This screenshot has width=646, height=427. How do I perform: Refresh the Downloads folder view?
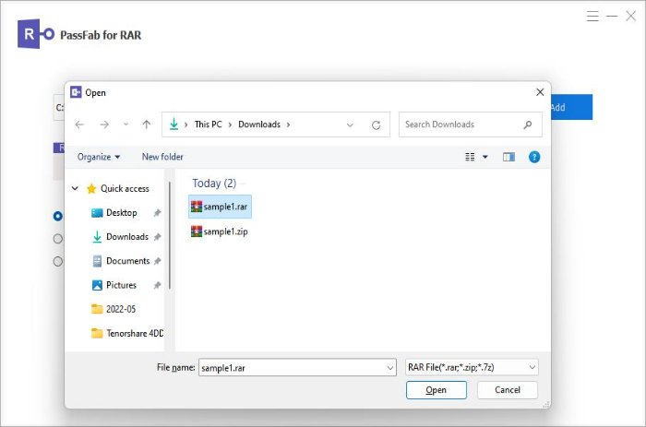click(376, 125)
